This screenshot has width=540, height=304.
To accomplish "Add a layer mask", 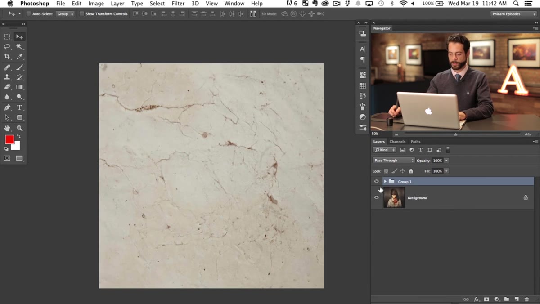I will point(486,300).
